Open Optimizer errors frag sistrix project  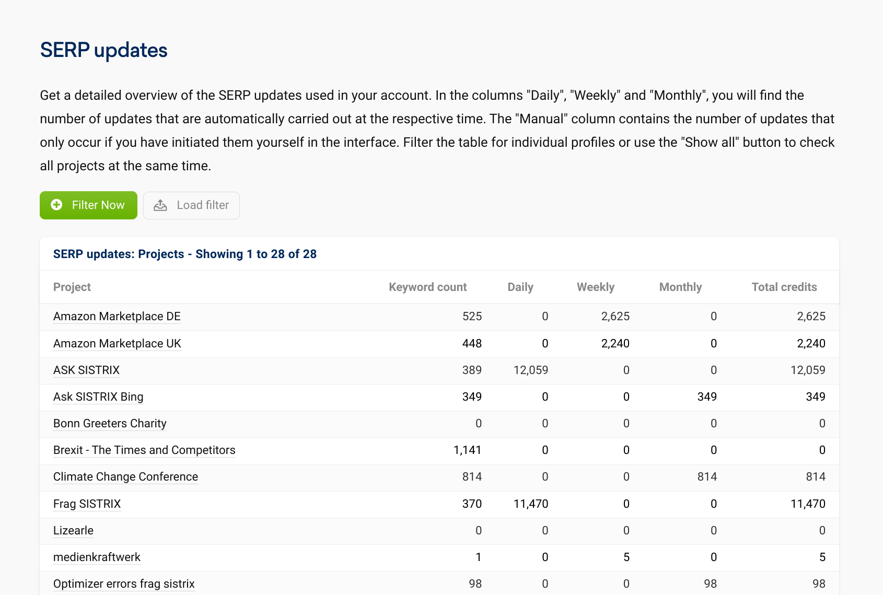(x=124, y=584)
